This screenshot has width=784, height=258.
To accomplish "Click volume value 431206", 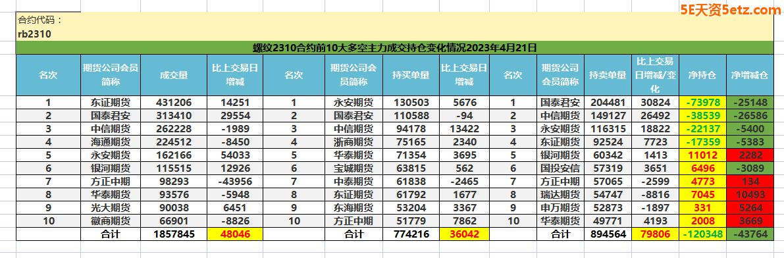I will [x=174, y=103].
